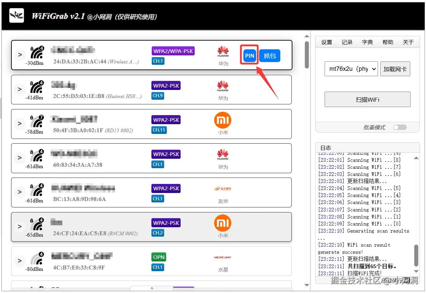Click the log panel scroll-down arrow

[x=416, y=271]
